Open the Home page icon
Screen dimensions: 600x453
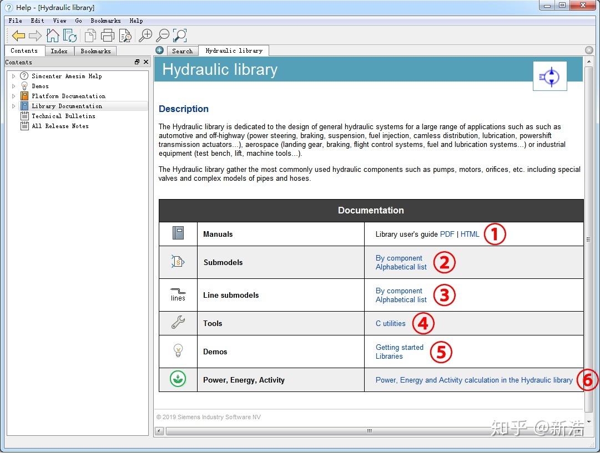click(53, 35)
